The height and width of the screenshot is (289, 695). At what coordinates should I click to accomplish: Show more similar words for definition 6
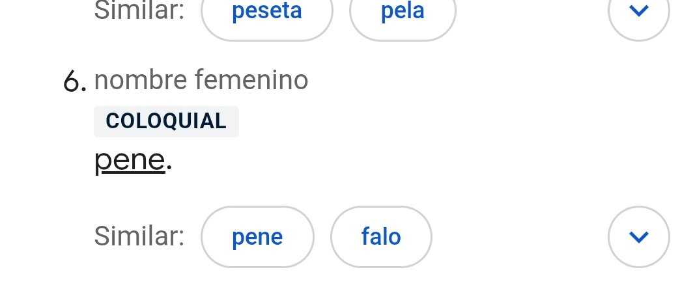click(638, 236)
